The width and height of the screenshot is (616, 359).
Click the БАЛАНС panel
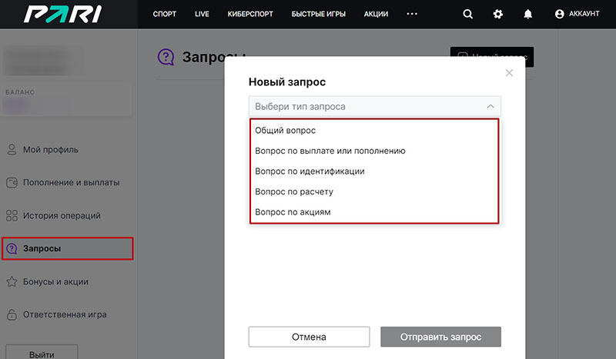[x=66, y=100]
